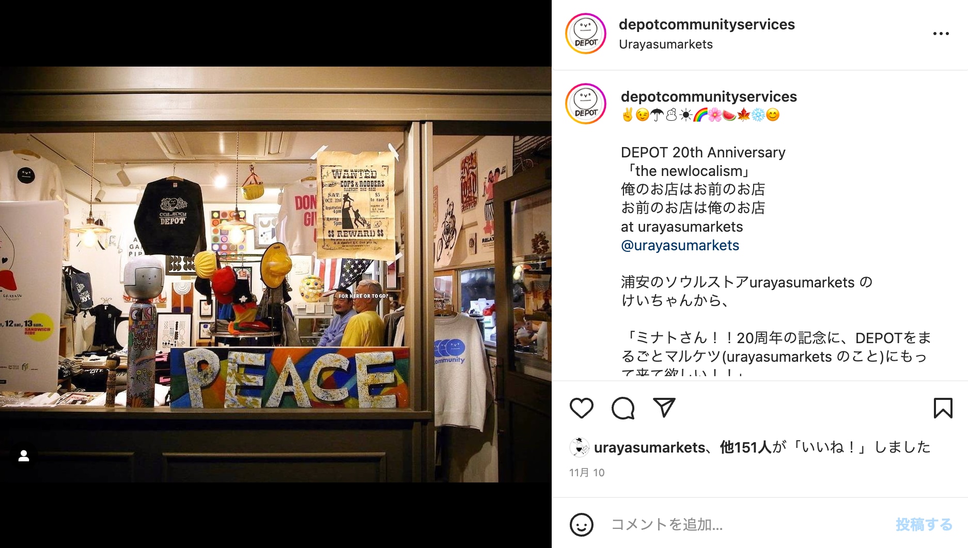This screenshot has height=548, width=968.
Task: Save the post with the bookmark icon
Action: coord(943,408)
